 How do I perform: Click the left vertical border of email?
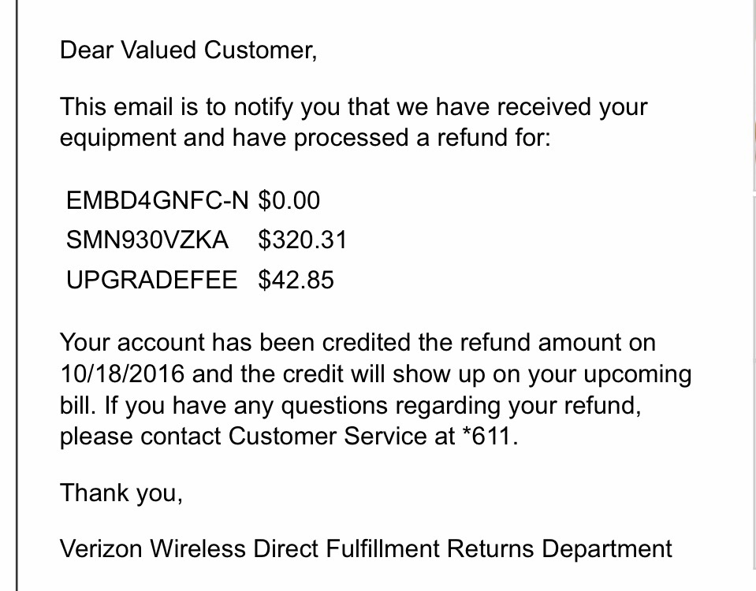17,295
